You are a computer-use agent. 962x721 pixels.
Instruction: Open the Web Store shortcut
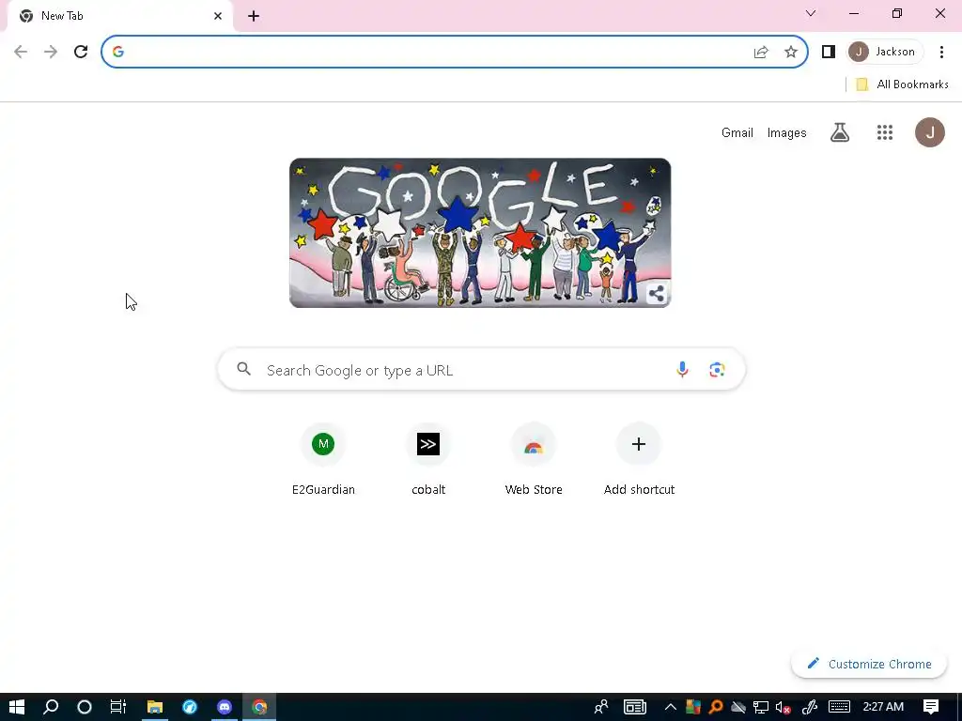[534, 458]
